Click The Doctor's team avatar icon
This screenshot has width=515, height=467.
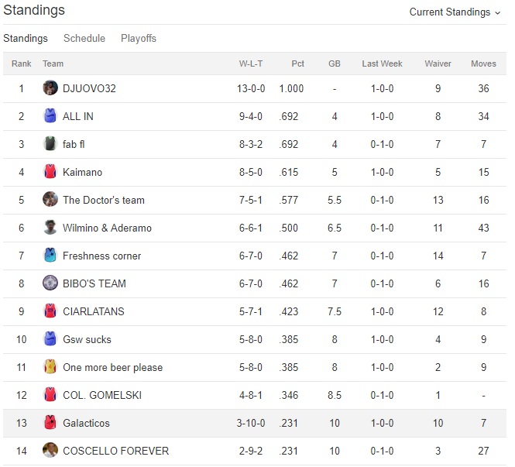pyautogui.click(x=50, y=200)
